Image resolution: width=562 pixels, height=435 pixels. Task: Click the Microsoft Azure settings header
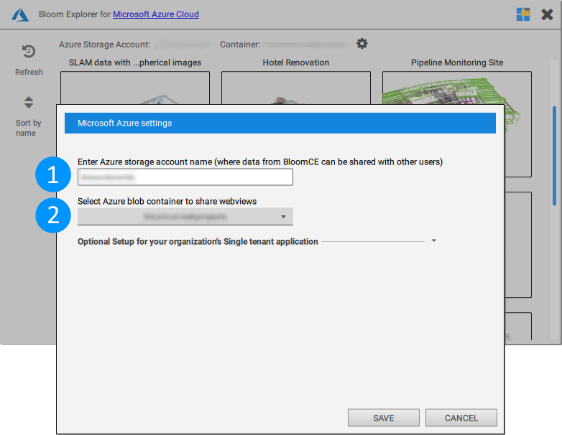(x=280, y=123)
